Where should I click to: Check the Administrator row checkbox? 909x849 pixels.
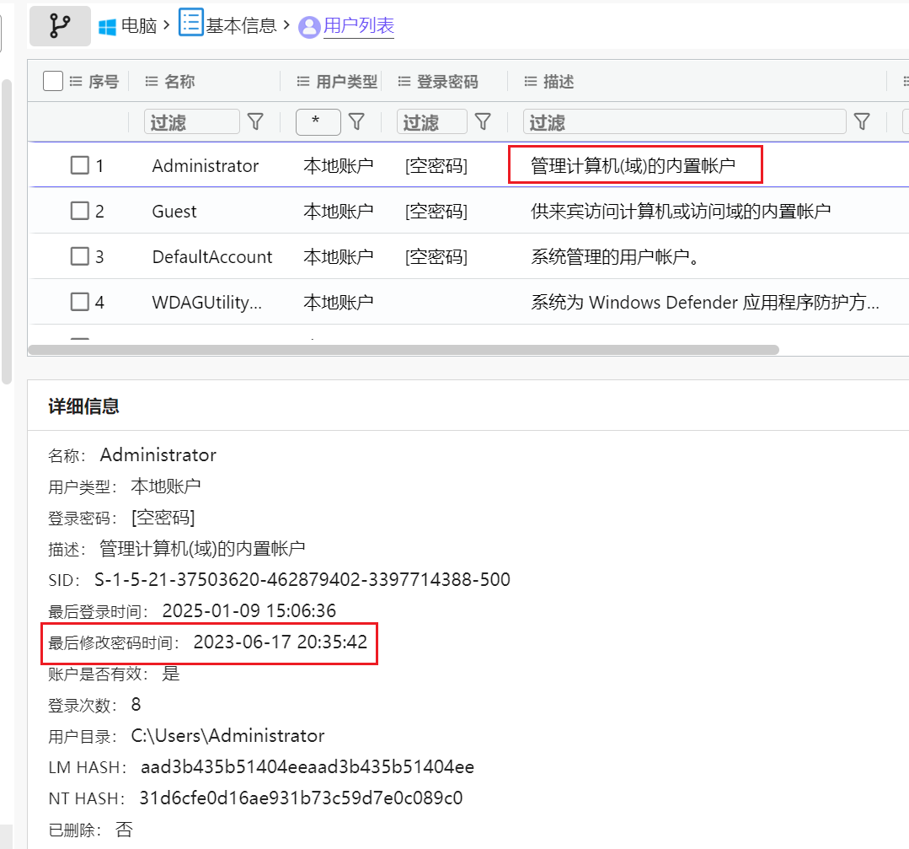point(80,165)
